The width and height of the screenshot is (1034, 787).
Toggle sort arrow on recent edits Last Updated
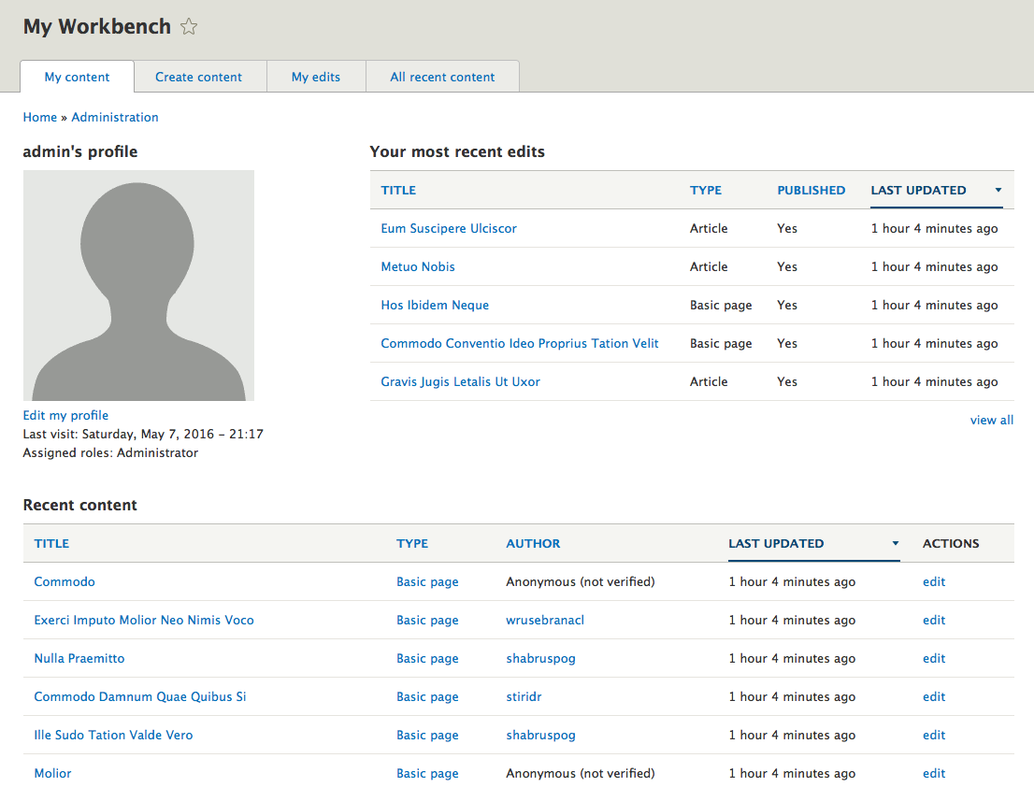click(x=998, y=191)
